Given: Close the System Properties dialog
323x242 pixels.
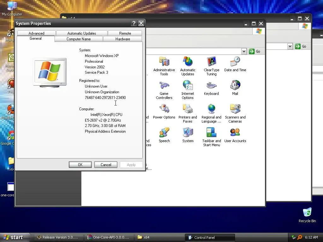Looking at the screenshot, I should click(141, 23).
